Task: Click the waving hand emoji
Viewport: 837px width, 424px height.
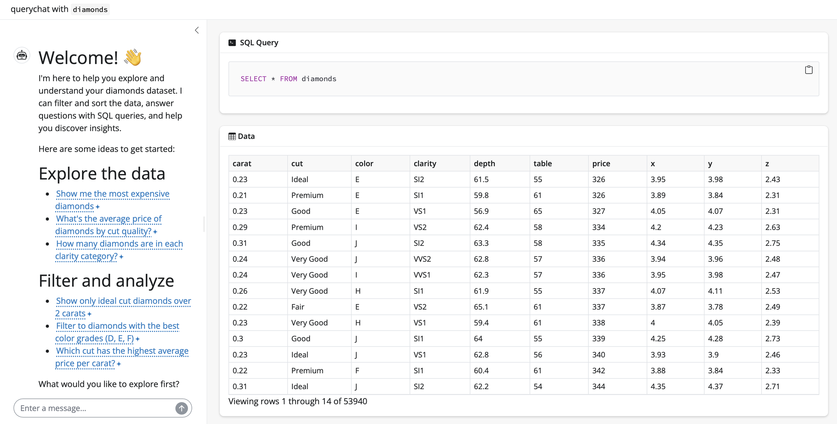Action: pyautogui.click(x=133, y=58)
